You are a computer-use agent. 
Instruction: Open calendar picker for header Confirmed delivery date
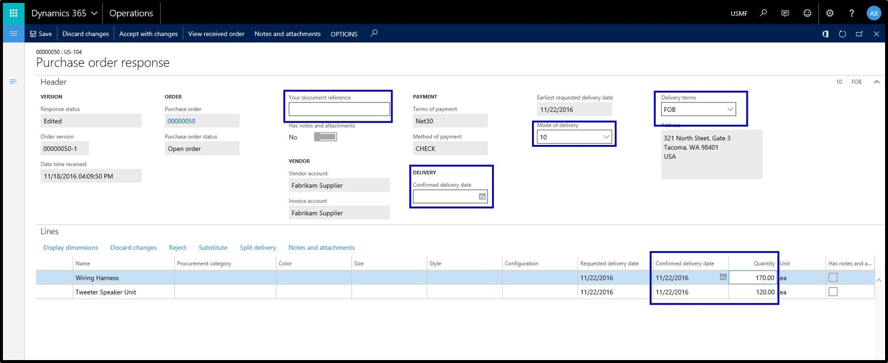(x=482, y=197)
